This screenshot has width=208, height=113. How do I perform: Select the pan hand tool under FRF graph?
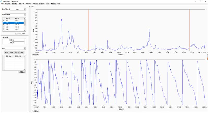[38, 55]
